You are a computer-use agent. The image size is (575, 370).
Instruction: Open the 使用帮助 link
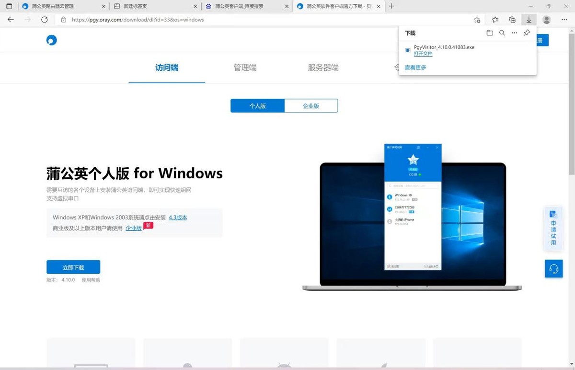coord(91,280)
